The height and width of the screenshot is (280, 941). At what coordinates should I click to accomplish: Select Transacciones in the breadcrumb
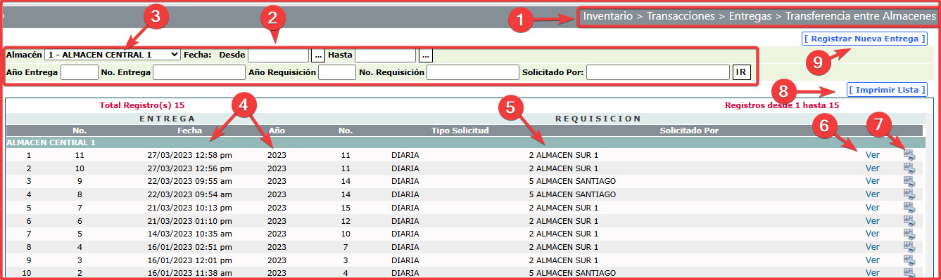click(x=680, y=15)
